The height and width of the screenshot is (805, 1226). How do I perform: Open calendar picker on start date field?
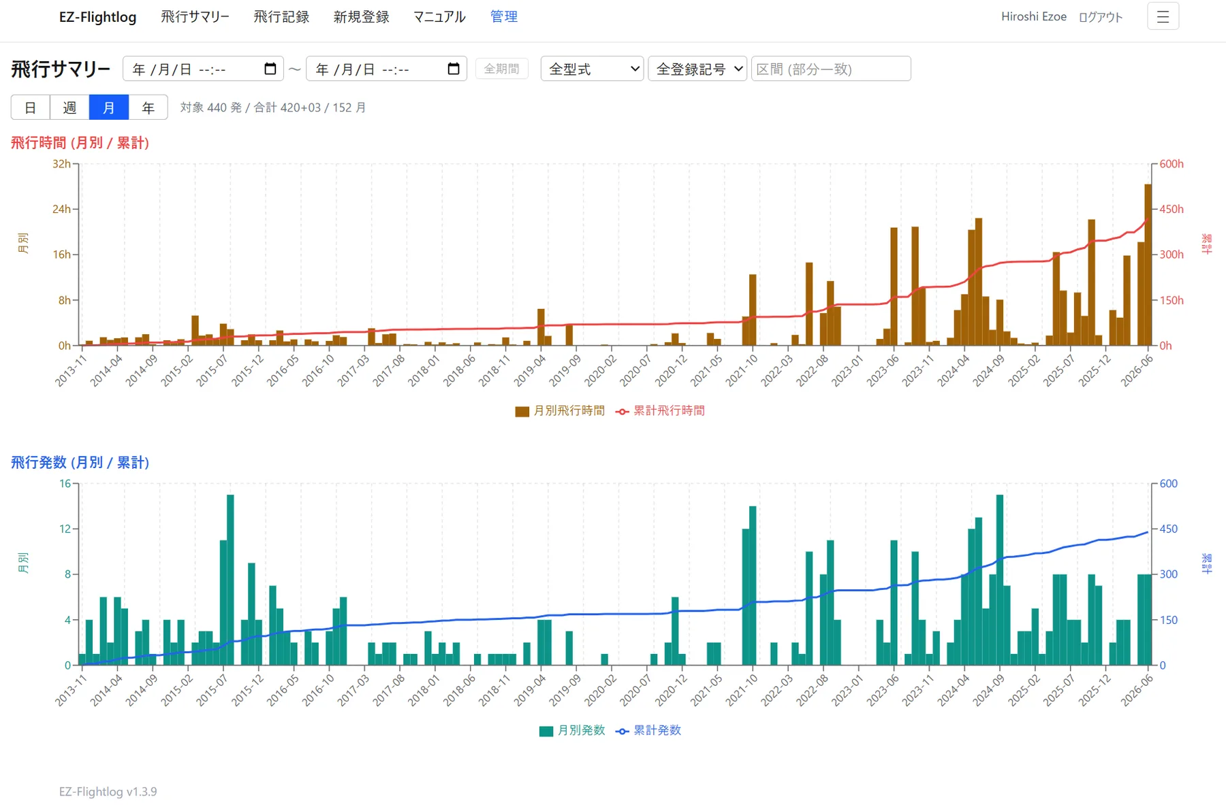click(270, 69)
